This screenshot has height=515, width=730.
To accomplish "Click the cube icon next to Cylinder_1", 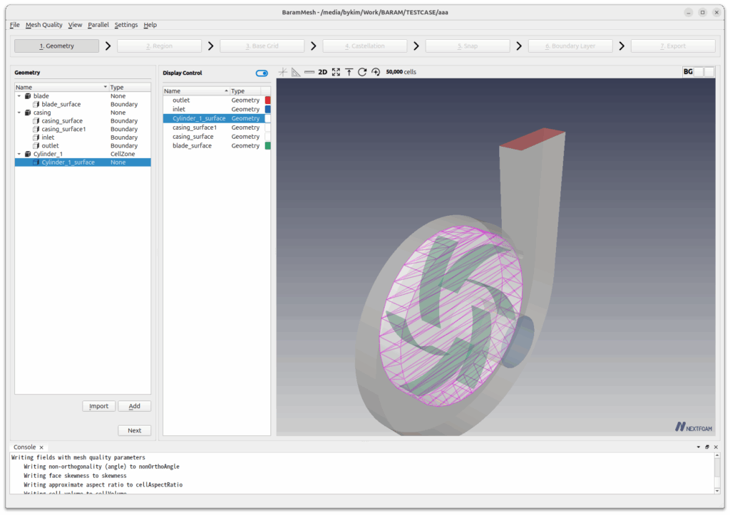I will tap(28, 154).
